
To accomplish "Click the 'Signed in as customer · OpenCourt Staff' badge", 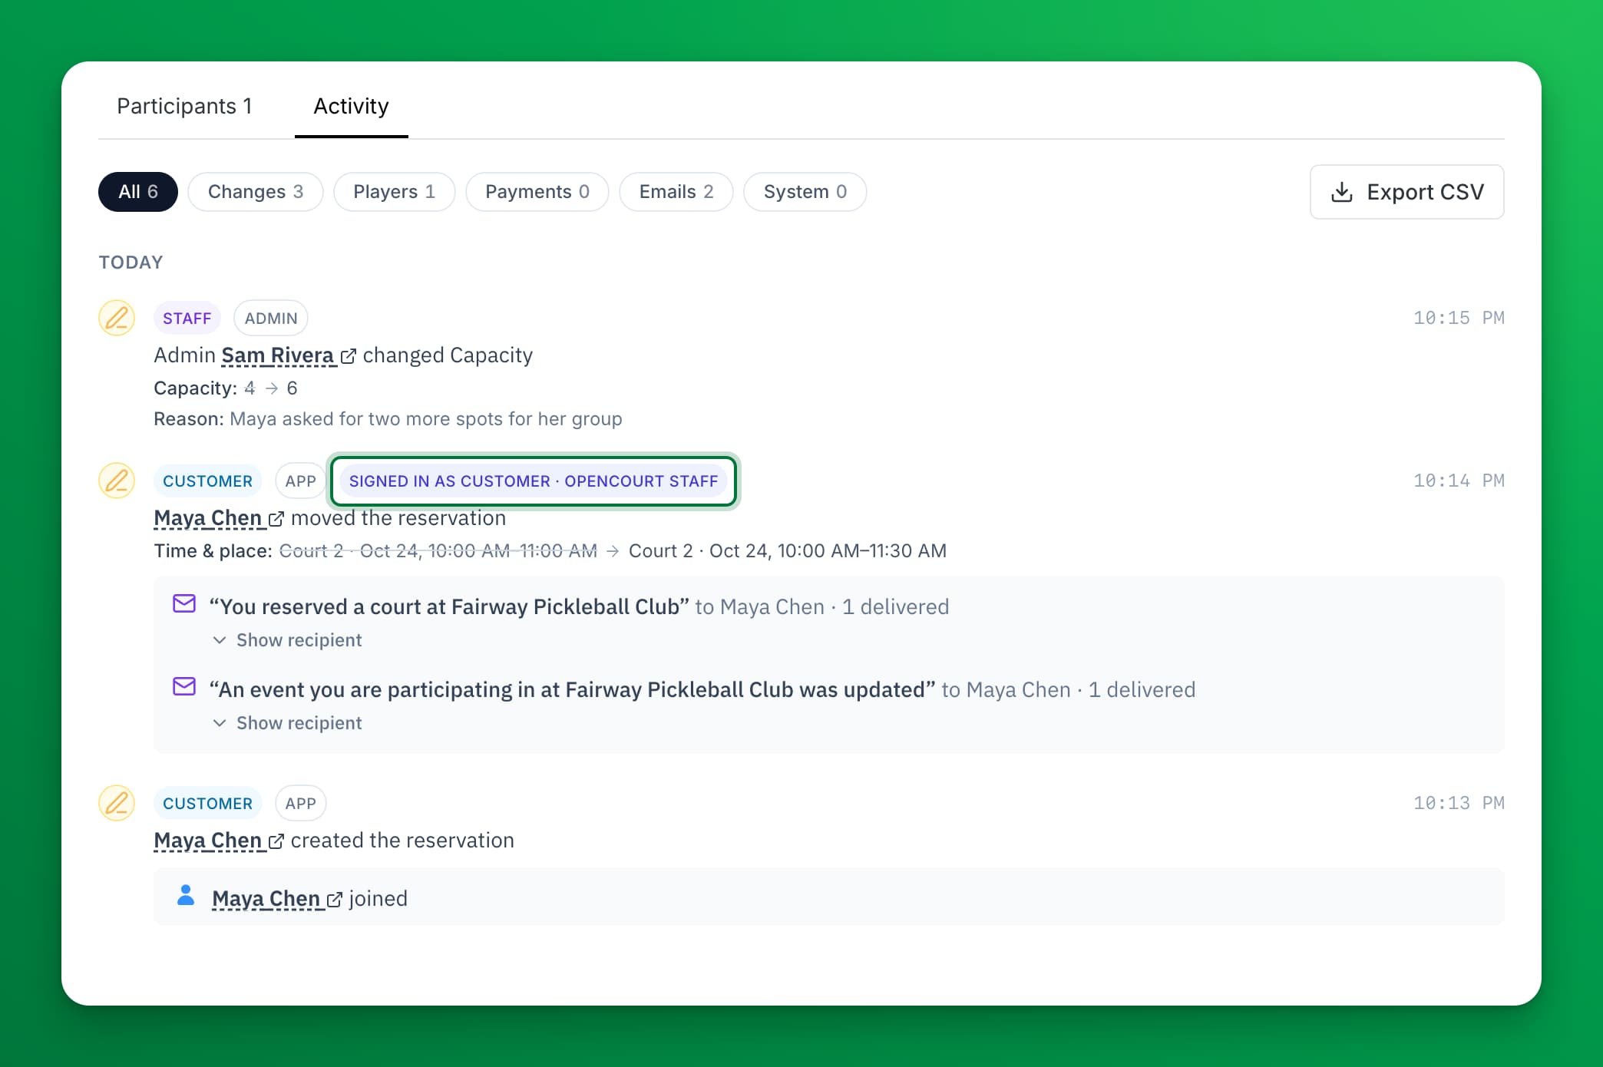I will pos(534,481).
